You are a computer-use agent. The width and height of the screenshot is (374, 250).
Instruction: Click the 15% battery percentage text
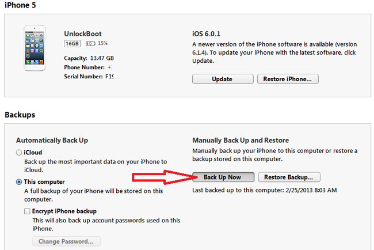[x=103, y=43]
